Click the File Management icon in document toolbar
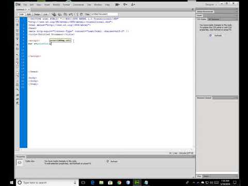The height and width of the screenshot is (186, 248). pyautogui.click(x=60, y=14)
